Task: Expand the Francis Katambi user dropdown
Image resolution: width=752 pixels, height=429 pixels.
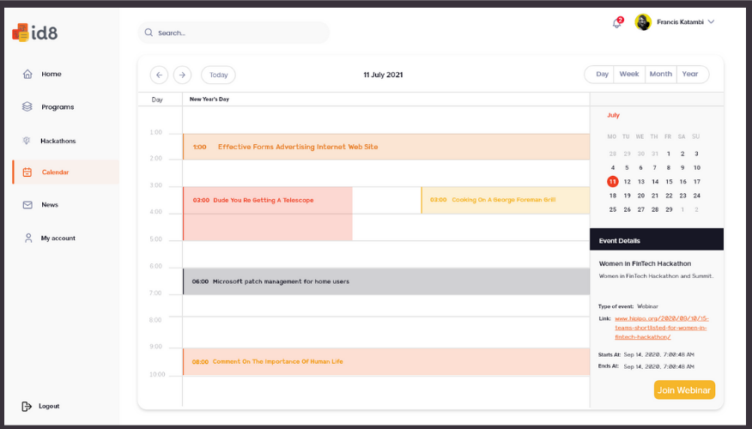Action: [x=712, y=21]
